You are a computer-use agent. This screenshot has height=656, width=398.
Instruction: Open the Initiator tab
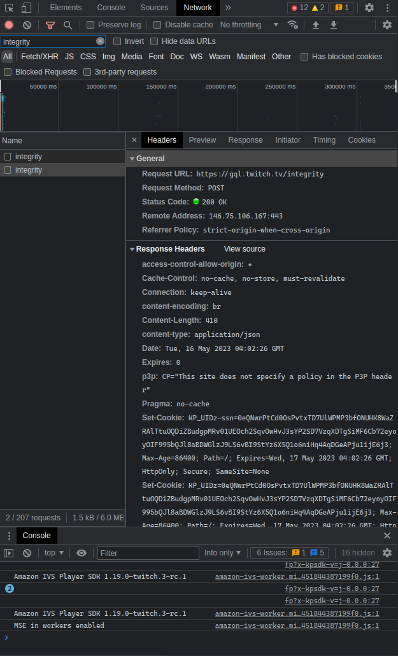288,140
